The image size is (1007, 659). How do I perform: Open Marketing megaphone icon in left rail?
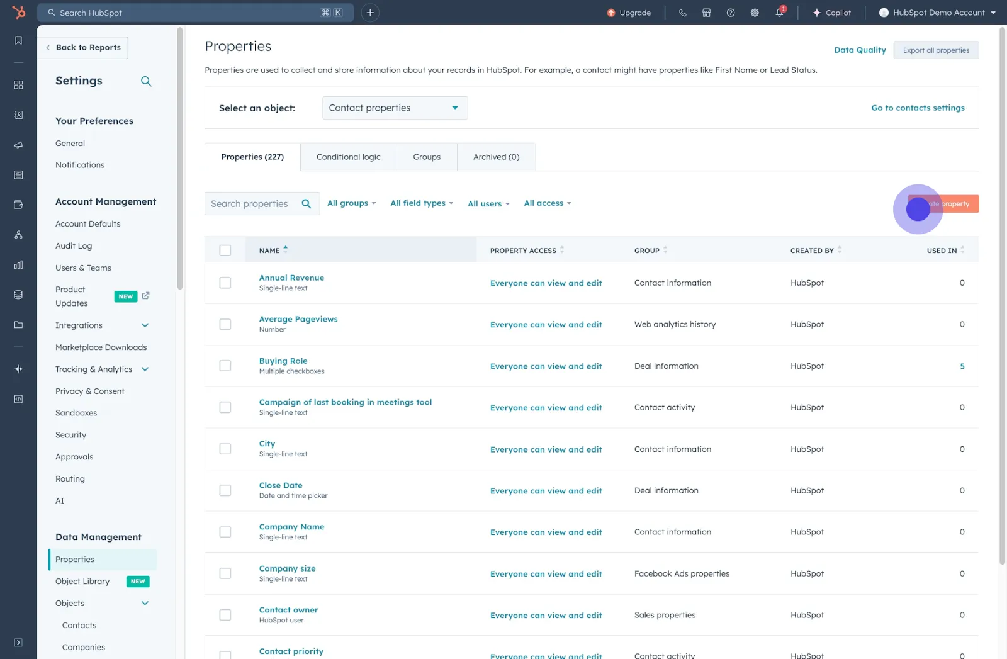[18, 145]
